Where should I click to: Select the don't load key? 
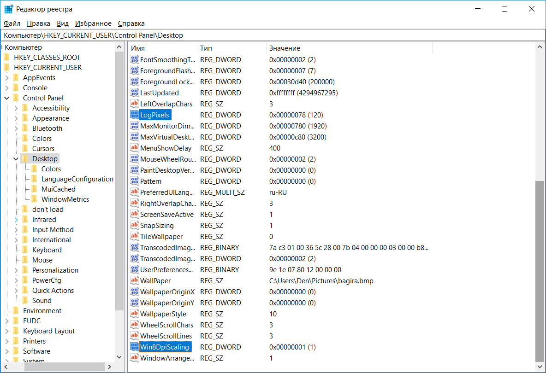[x=47, y=209]
